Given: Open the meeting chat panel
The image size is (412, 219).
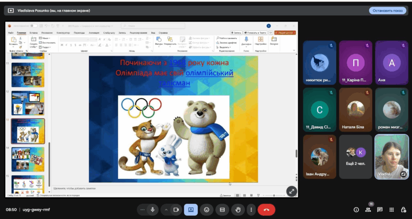Looking at the screenshot, I should pos(380,210).
